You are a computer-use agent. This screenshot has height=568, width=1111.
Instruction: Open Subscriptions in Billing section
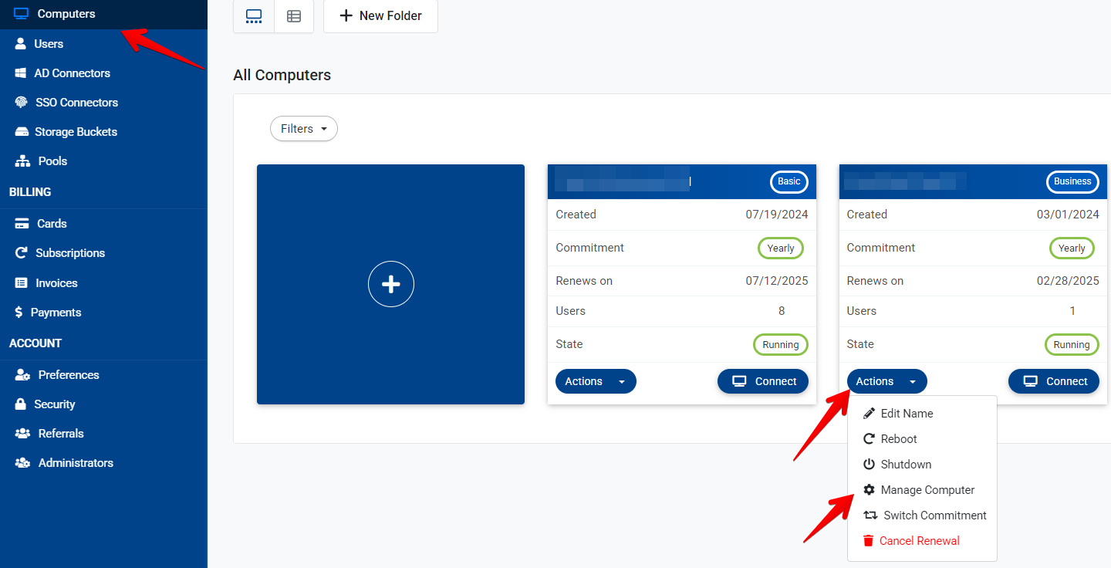click(x=69, y=253)
